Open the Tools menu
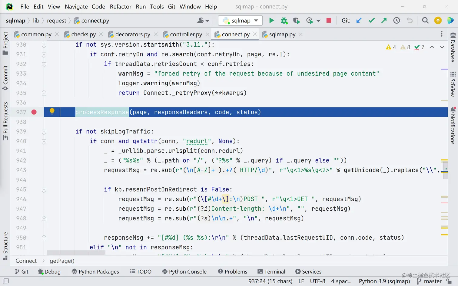The image size is (458, 286). point(157,7)
